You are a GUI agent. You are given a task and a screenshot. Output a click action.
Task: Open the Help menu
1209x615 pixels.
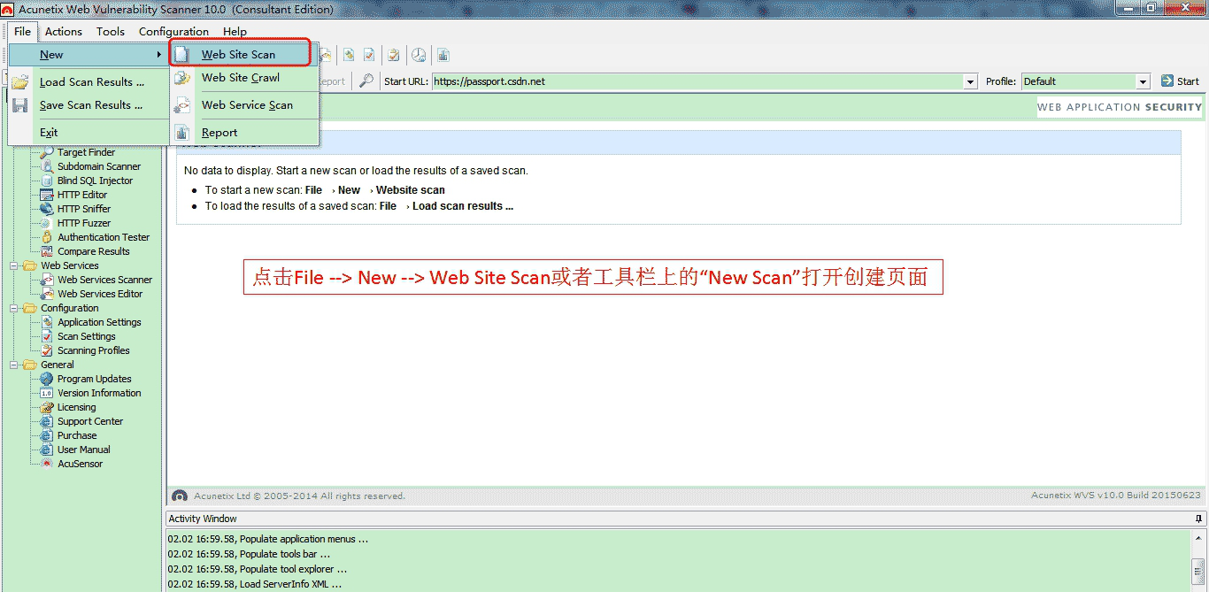[x=235, y=31]
